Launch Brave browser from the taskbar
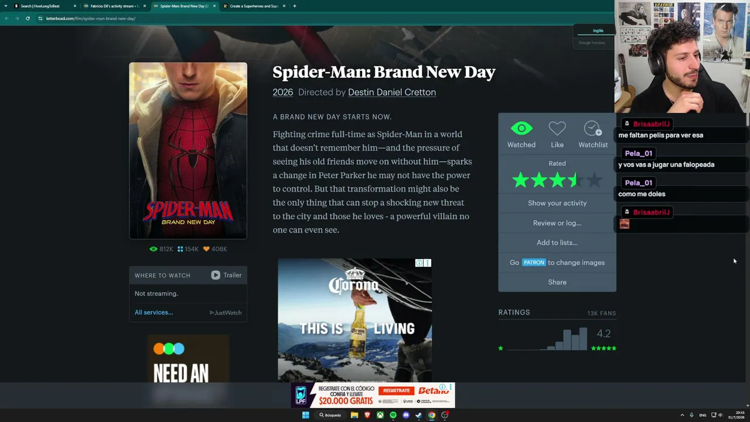Image resolution: width=750 pixels, height=422 pixels. point(367,415)
